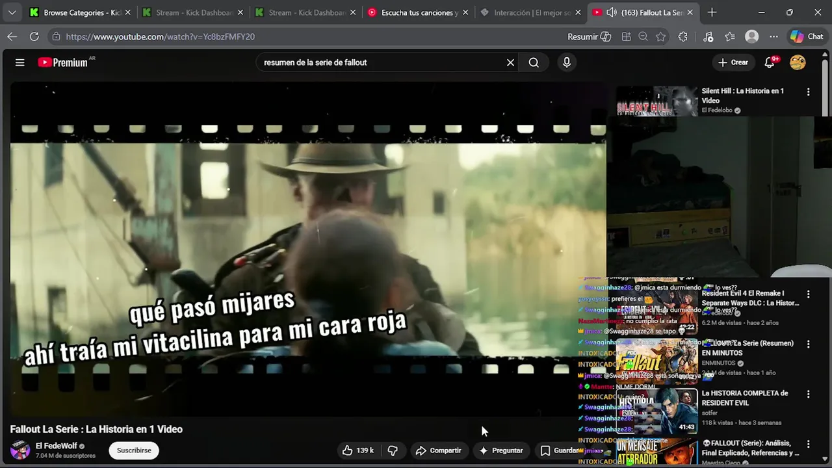This screenshot has height=468, width=832.
Task: Subscribe with Suscribirse button
Action: [x=134, y=450]
